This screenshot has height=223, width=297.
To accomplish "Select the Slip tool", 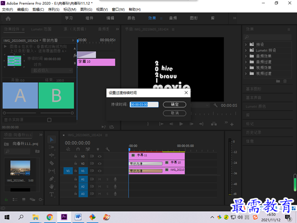I will 51,171.
